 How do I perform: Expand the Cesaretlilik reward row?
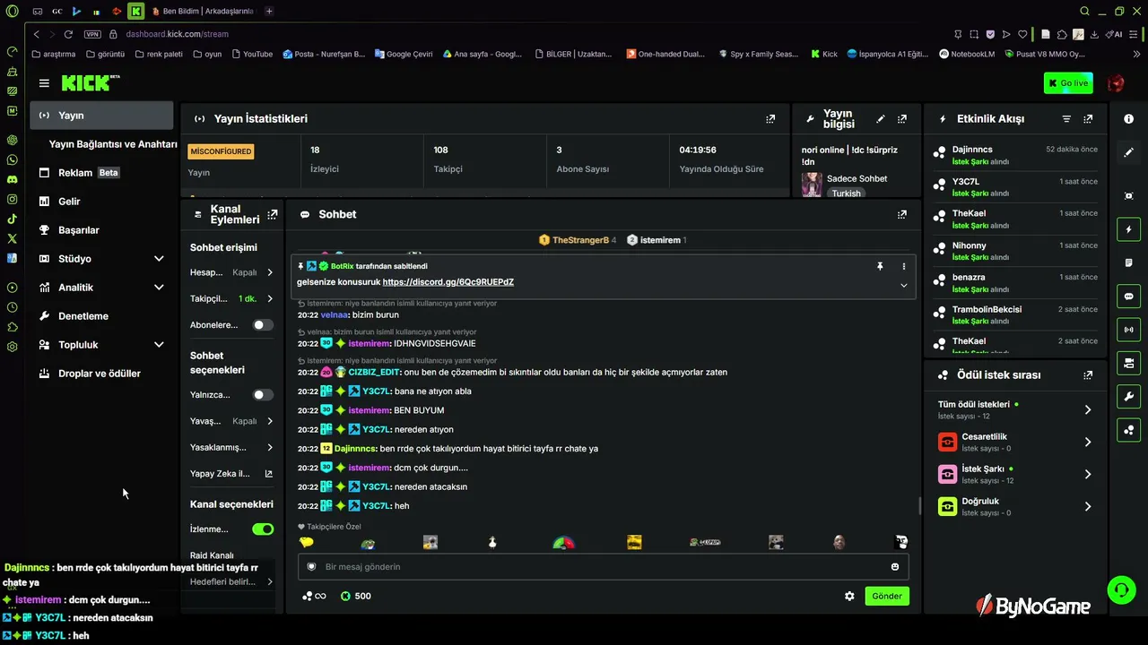(x=1013, y=442)
